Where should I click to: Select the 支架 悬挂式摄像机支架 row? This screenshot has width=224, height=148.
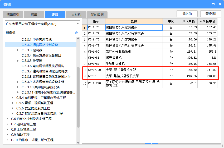[150, 76]
